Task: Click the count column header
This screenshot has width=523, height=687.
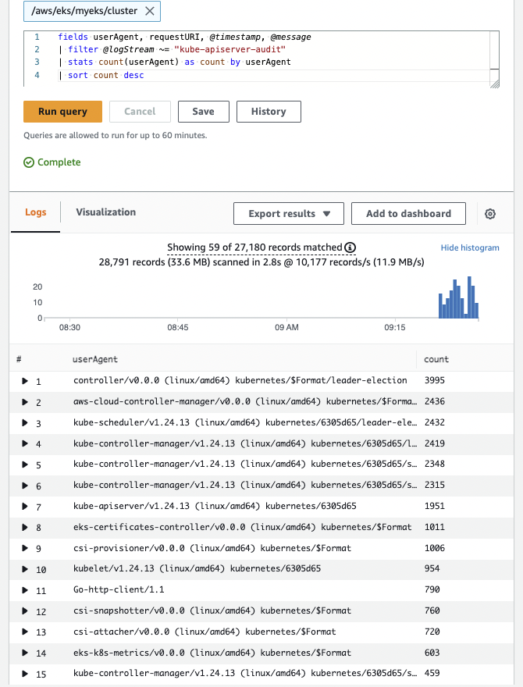Action: point(436,359)
